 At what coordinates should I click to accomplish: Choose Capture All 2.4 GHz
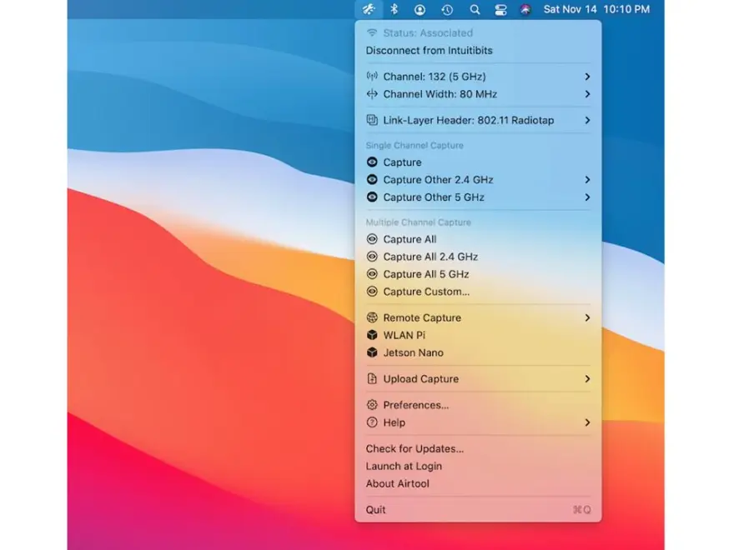point(478,257)
